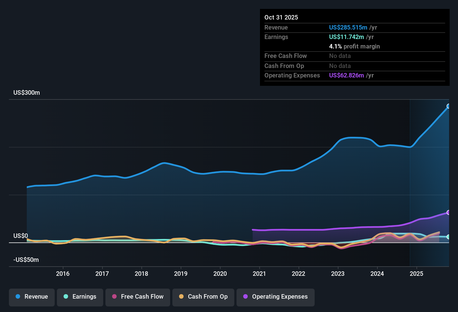Click the Operating Expenses row label in tooltip

292,75
